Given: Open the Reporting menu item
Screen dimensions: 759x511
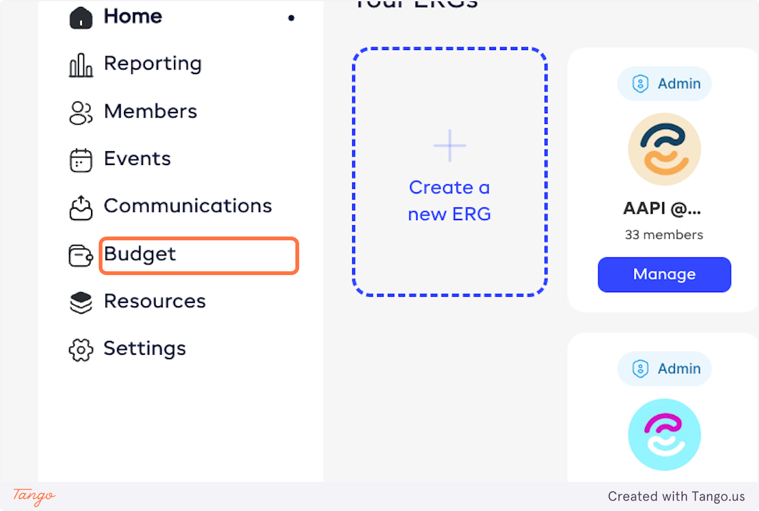Looking at the screenshot, I should [152, 63].
